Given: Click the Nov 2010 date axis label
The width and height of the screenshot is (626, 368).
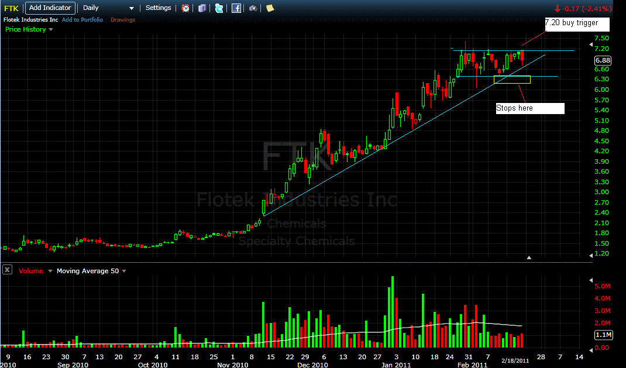Looking at the screenshot, I should (x=233, y=365).
